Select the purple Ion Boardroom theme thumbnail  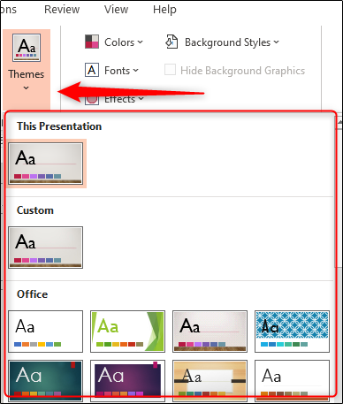127,380
